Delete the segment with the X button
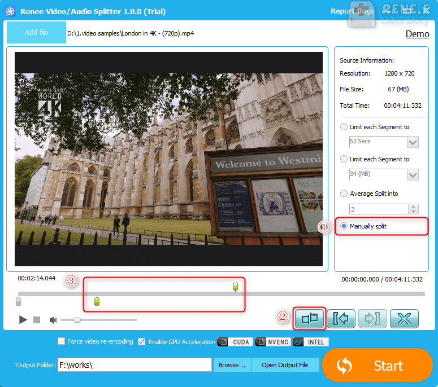Viewport: 438px width, 387px height. pos(404,318)
